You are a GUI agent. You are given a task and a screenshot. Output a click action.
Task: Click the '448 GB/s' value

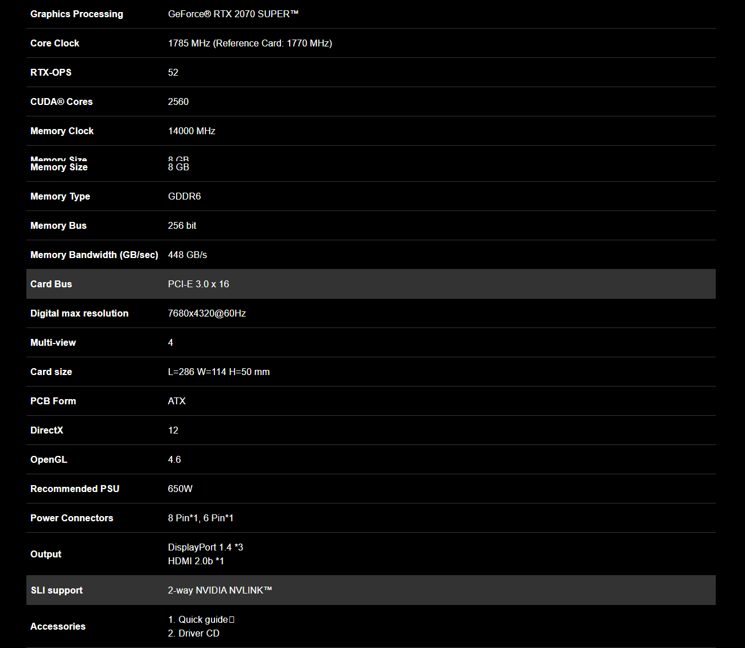[x=188, y=255]
